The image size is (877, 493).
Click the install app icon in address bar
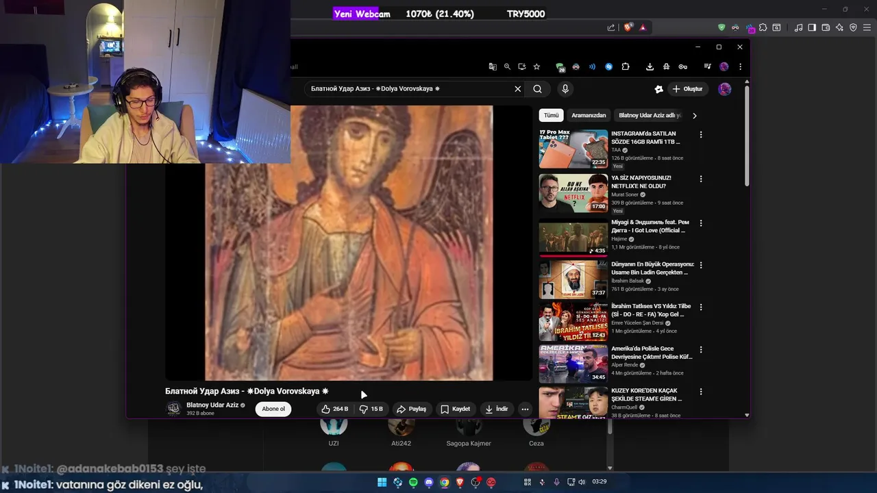click(521, 66)
